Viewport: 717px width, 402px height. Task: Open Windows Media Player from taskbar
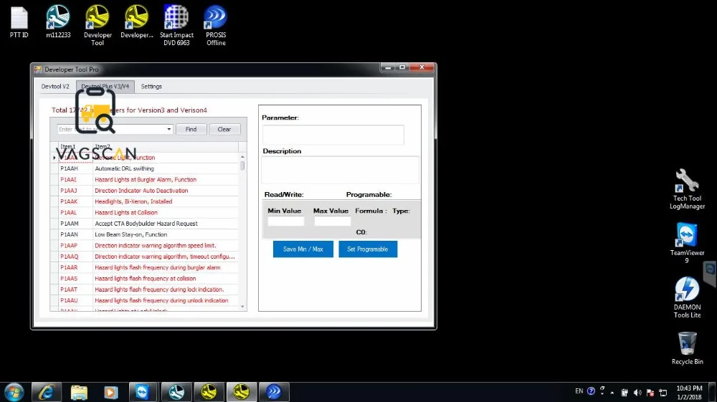pos(111,392)
